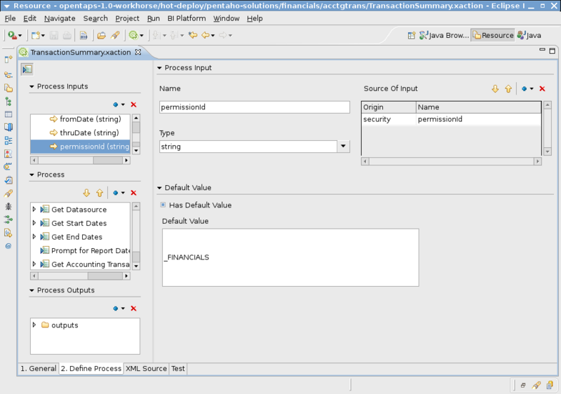The width and height of the screenshot is (561, 394).
Task: Click the Save toolbar icon
Action: click(x=54, y=35)
